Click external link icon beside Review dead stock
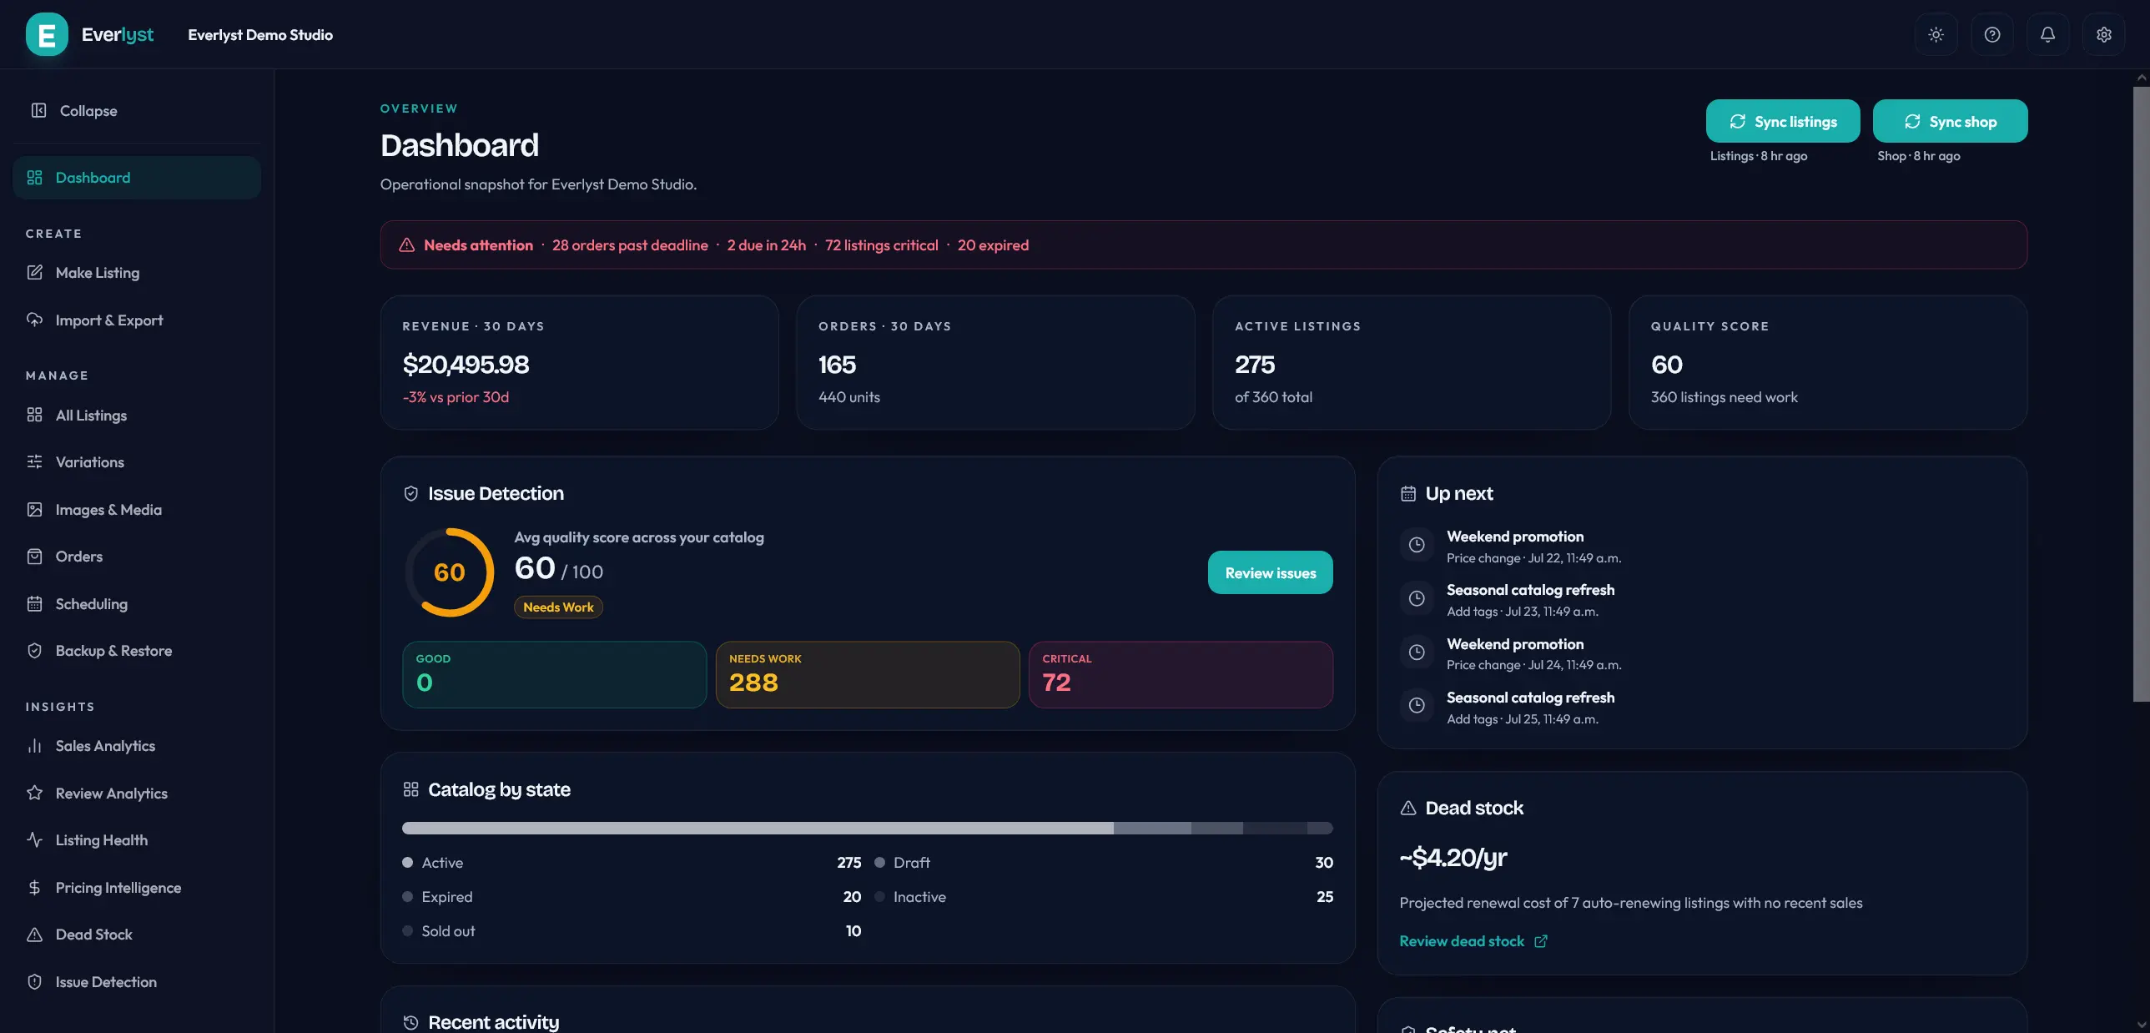Screen dimensions: 2150x1033 (x=1541, y=941)
